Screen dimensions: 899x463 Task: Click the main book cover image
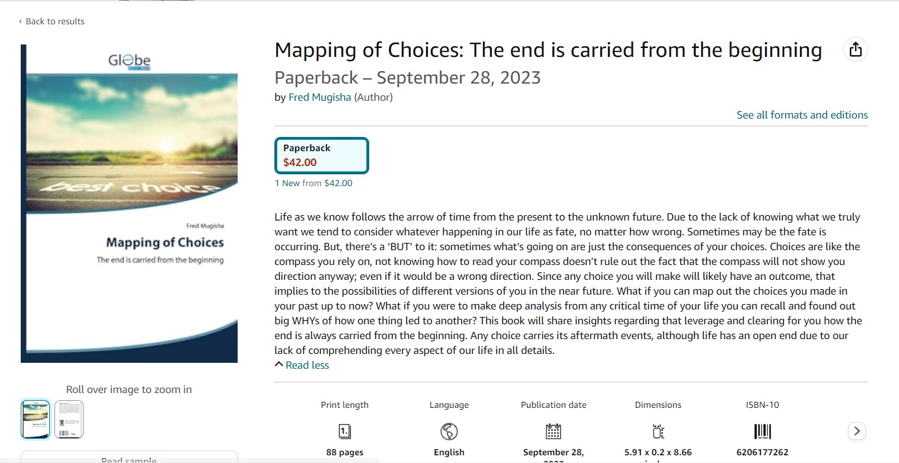129,203
